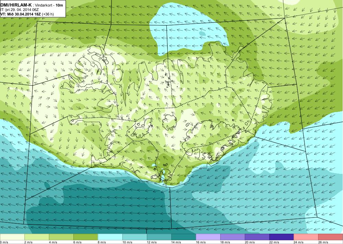Click the "VT: Mið 30.04.2014 18Z" valid time
The width and height of the screenshot is (343, 244).
(x=21, y=14)
